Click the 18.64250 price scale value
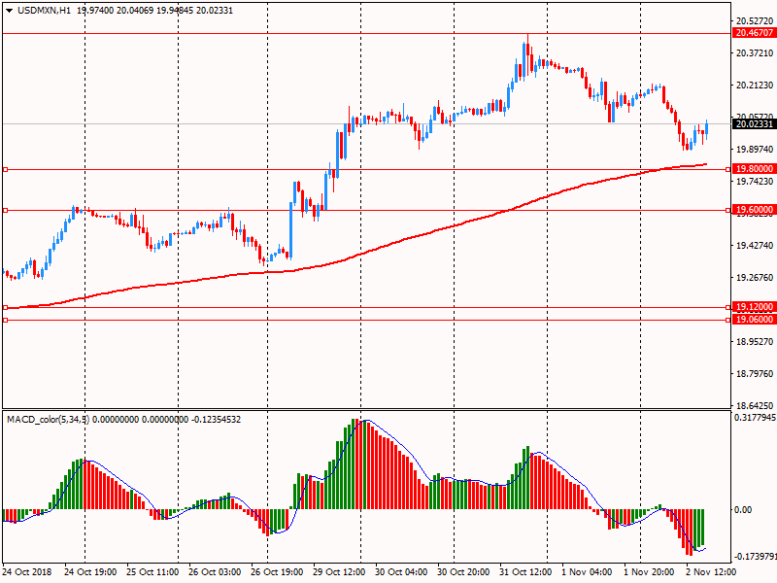Viewport: 777px width, 583px height. click(755, 405)
